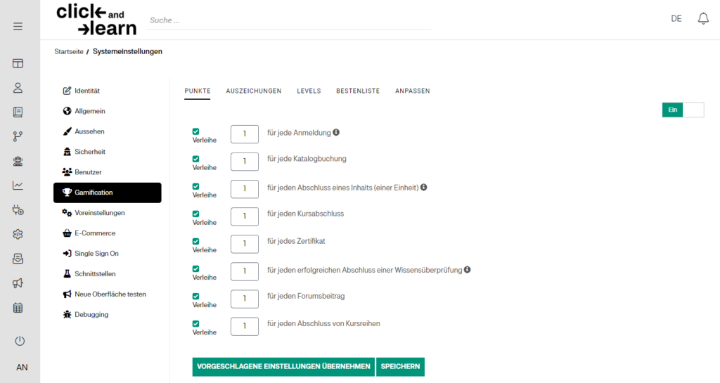Click Vorgeschlagene Einstellungen übernehmen button
The height and width of the screenshot is (383, 720).
283,367
